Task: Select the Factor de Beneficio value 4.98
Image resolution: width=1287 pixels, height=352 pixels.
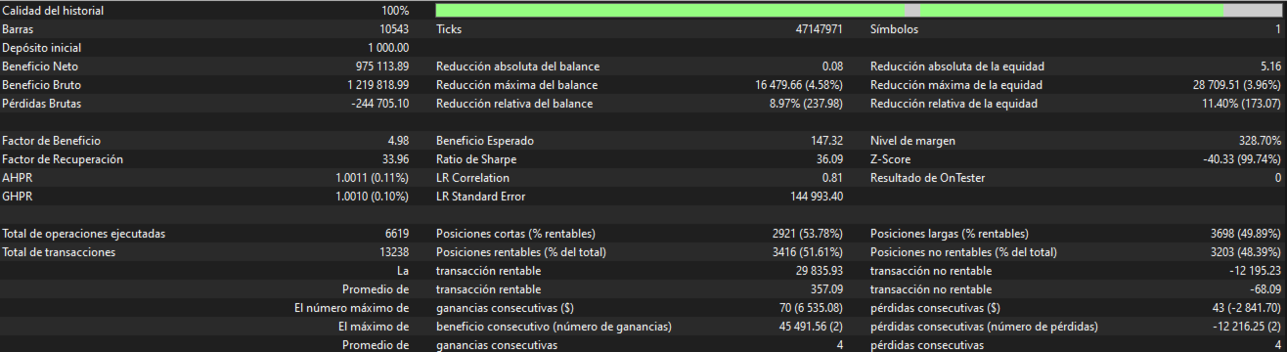Action: (398, 141)
